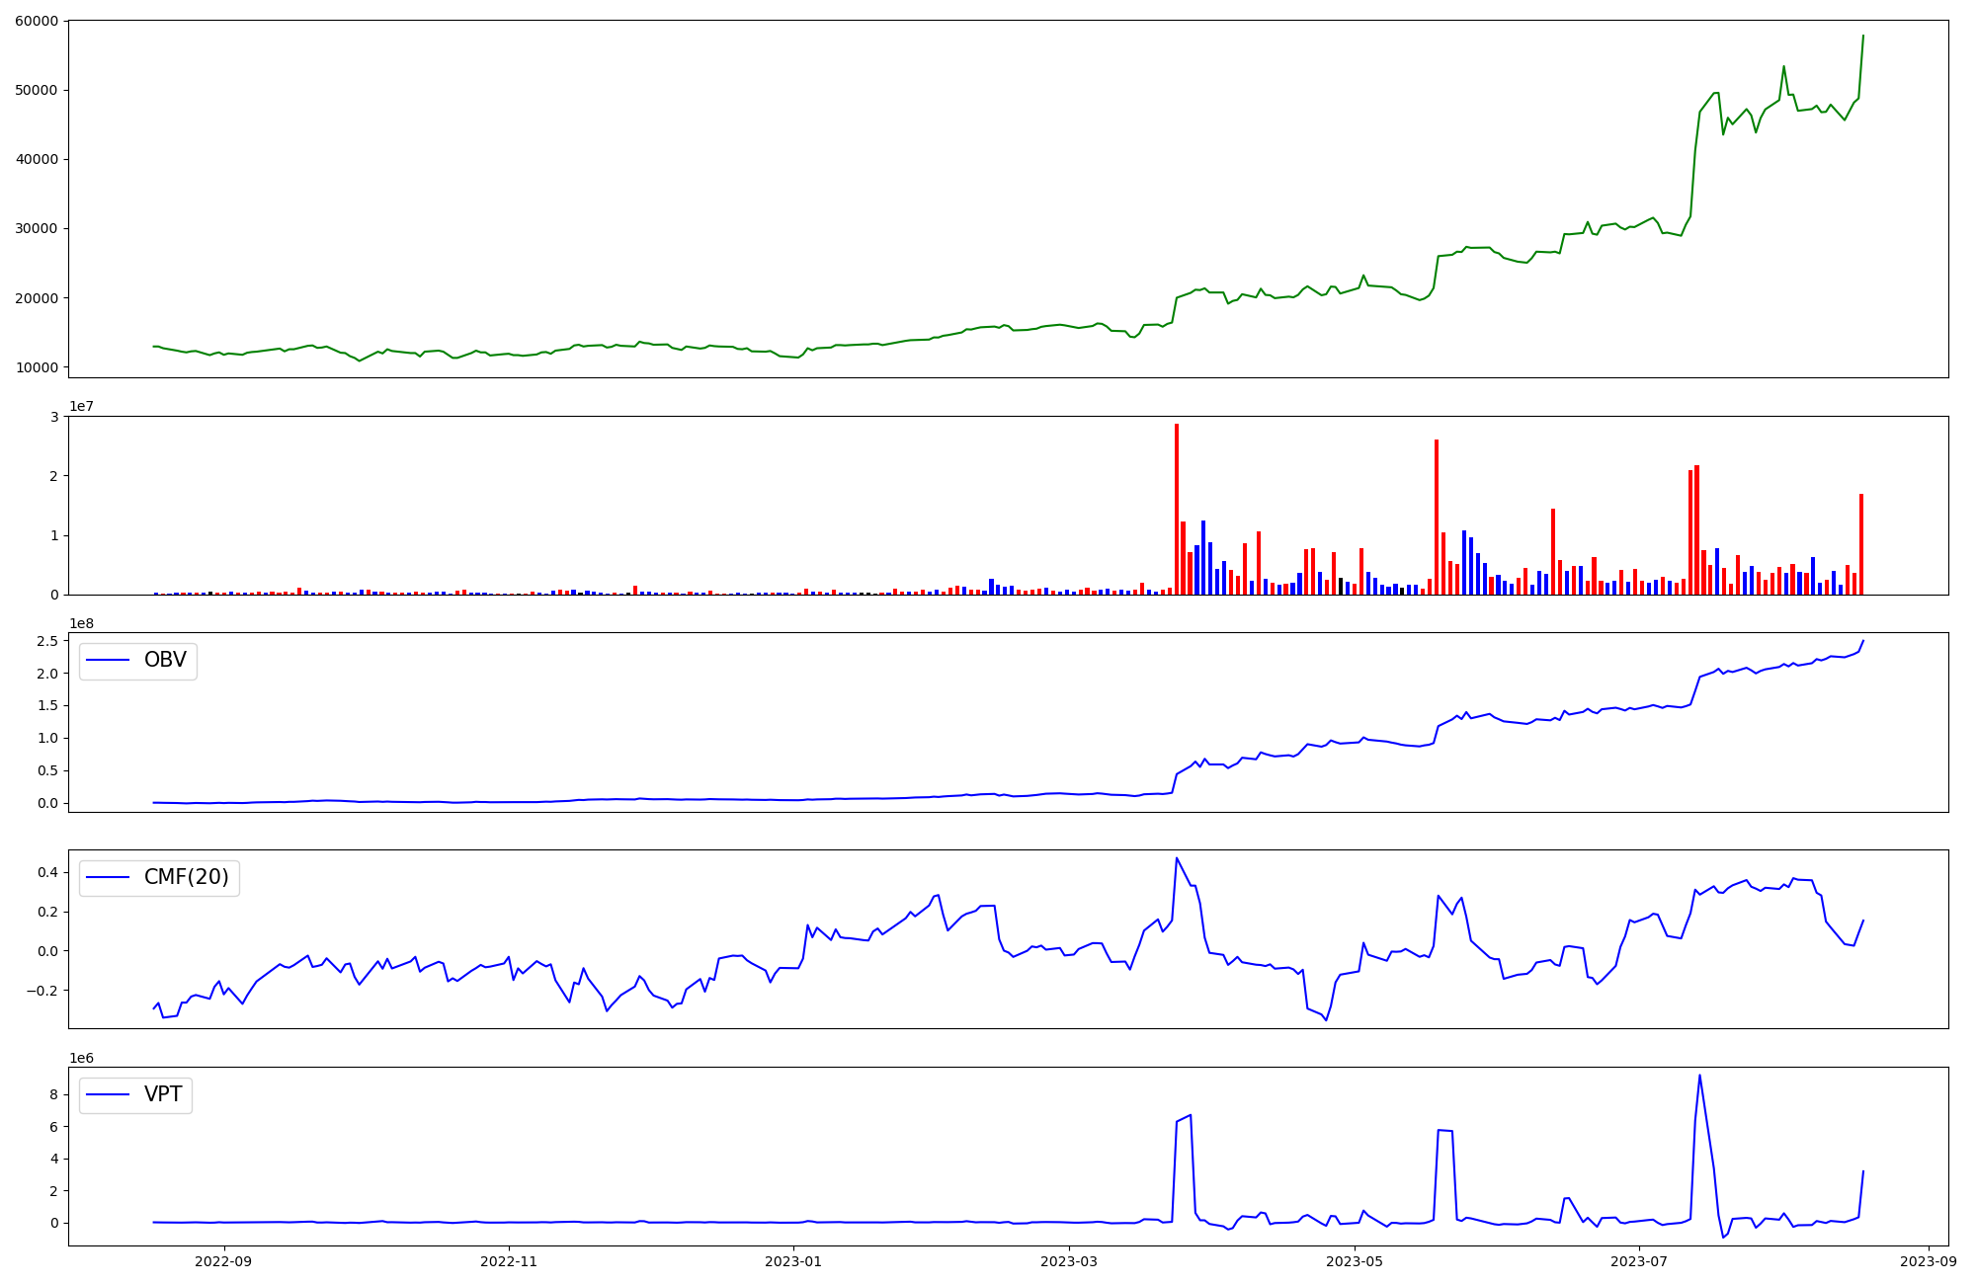The height and width of the screenshot is (1284, 1976).
Task: Select the 2022-09 x-axis date label
Action: 223,1261
